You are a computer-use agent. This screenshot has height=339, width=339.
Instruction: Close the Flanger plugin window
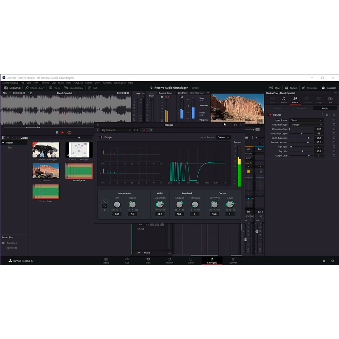click(x=98, y=125)
